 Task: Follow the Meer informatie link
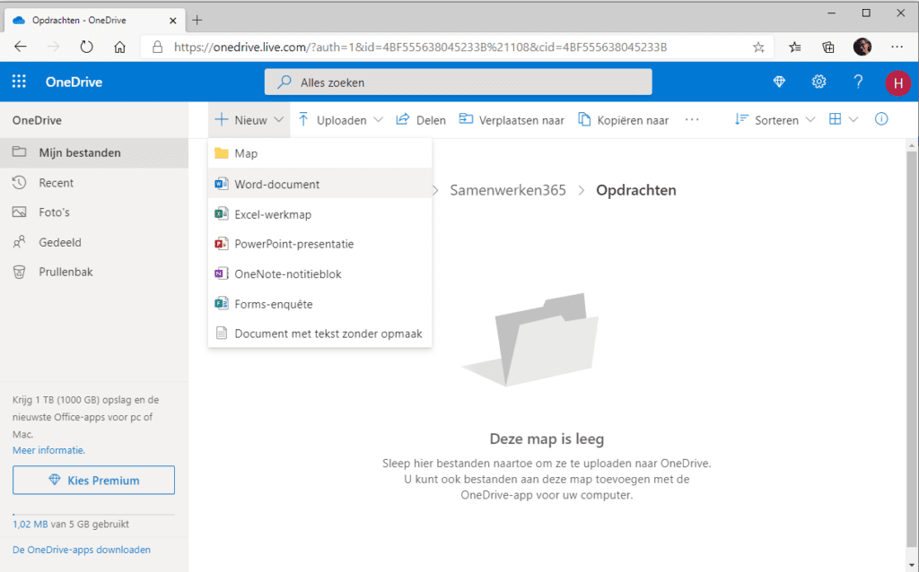point(48,450)
